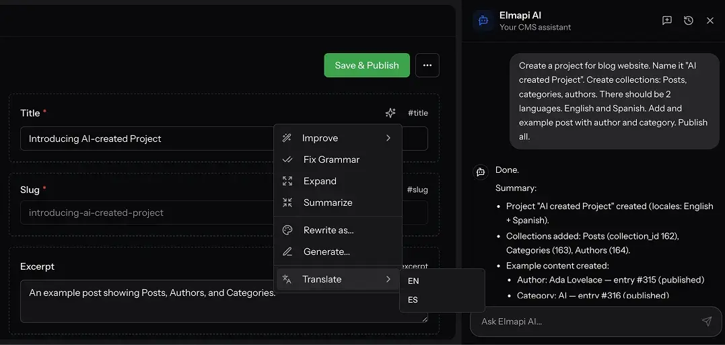Translate to ES language

[442, 300]
